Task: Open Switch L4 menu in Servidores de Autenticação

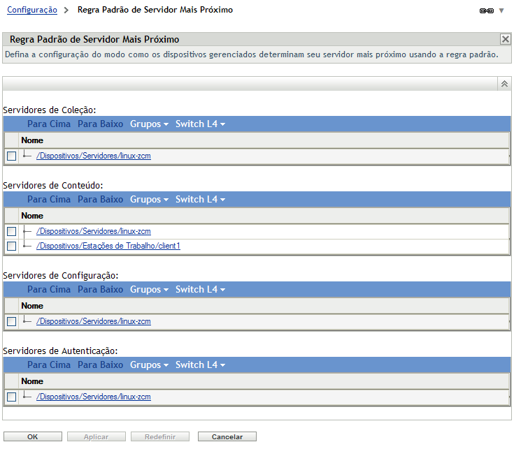Action: [x=200, y=365]
